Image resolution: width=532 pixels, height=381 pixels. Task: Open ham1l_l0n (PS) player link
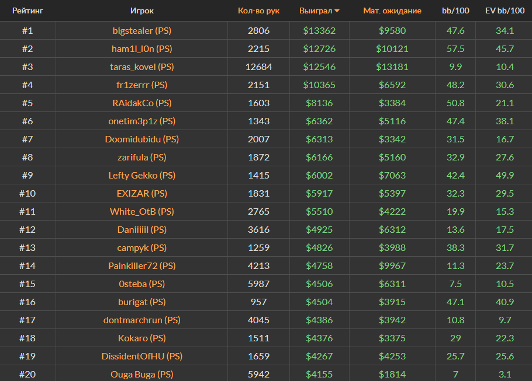point(142,48)
